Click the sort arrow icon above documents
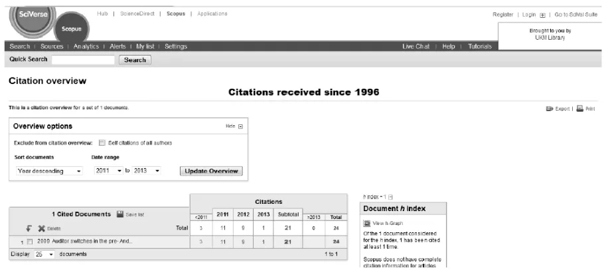The image size is (604, 270). point(29,228)
